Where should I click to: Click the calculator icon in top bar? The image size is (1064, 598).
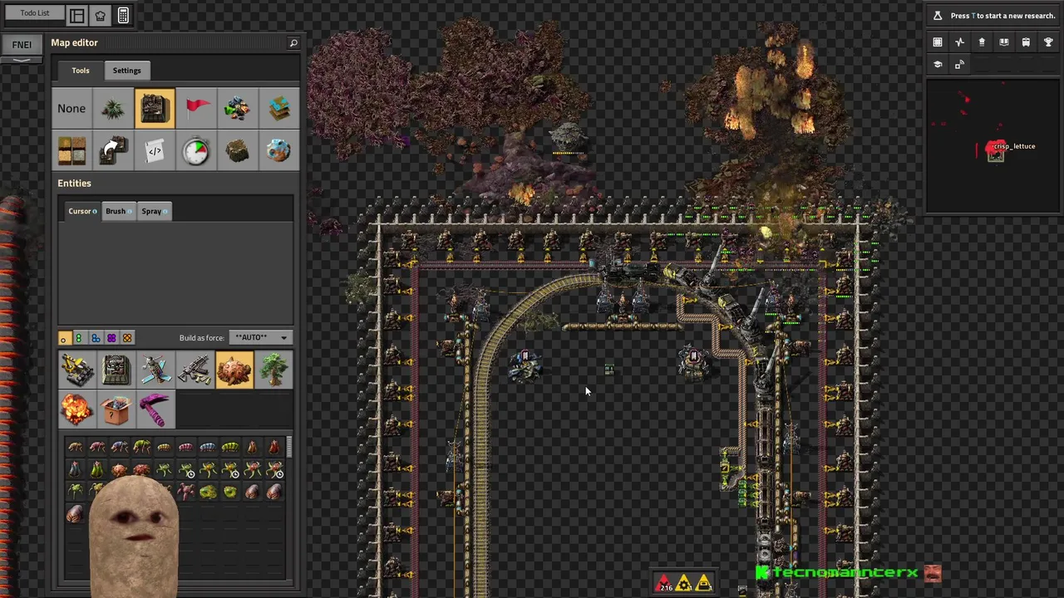(x=123, y=15)
